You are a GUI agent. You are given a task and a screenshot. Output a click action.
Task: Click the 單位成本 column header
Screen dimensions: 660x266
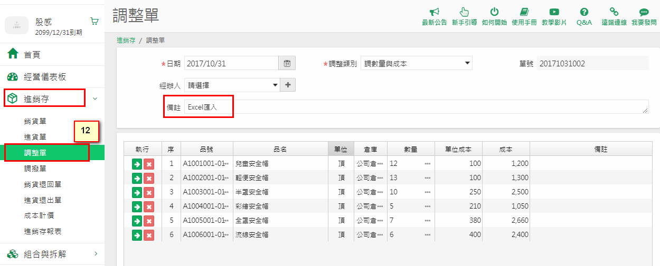pyautogui.click(x=458, y=149)
